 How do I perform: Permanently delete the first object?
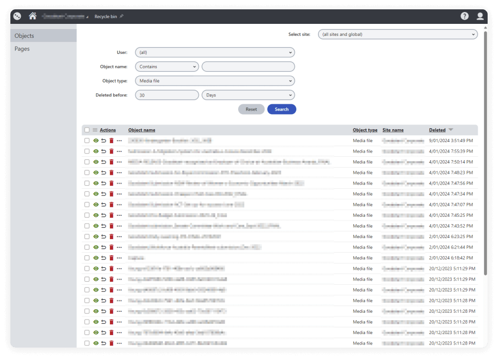point(110,140)
